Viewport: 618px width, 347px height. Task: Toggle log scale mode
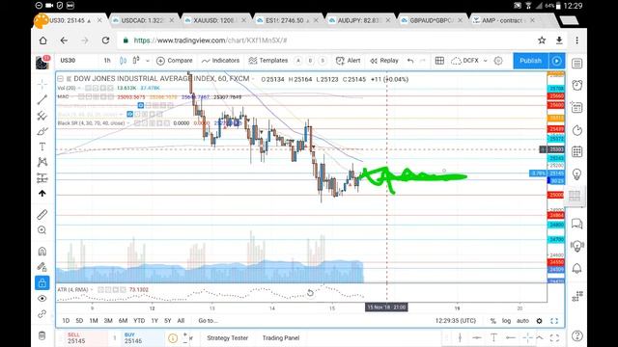click(506, 321)
